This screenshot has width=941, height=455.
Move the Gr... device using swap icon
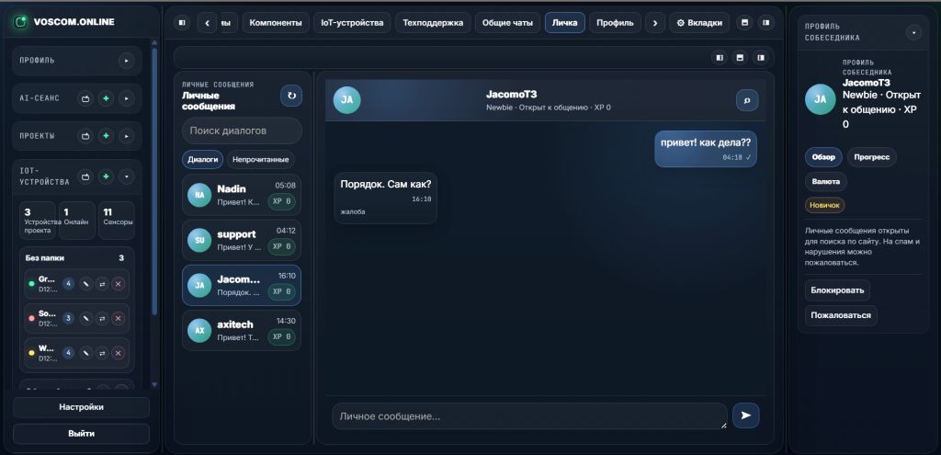102,283
